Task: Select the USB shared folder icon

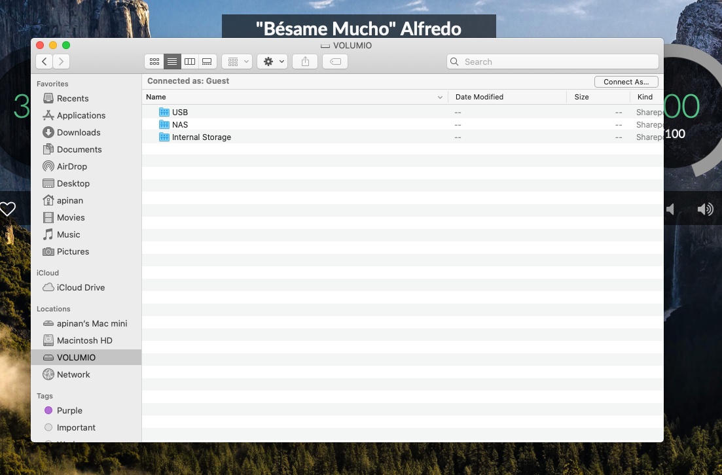Action: 164,113
